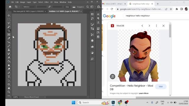Select the Dodge tool
The width and height of the screenshot is (189, 106).
(x=9, y=69)
